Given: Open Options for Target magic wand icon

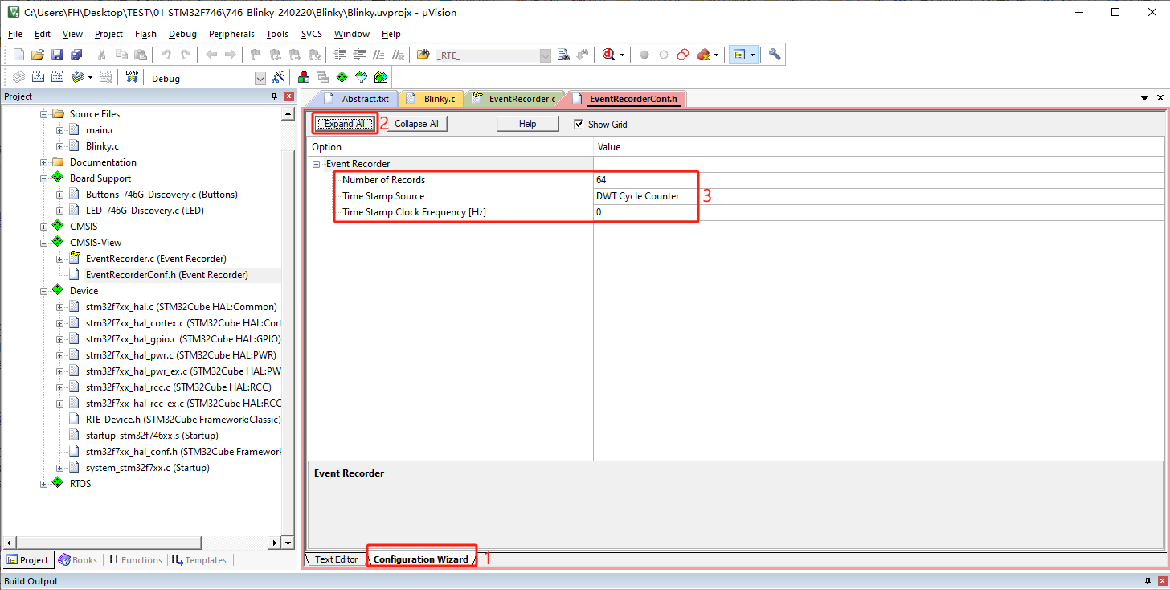Looking at the screenshot, I should point(278,77).
